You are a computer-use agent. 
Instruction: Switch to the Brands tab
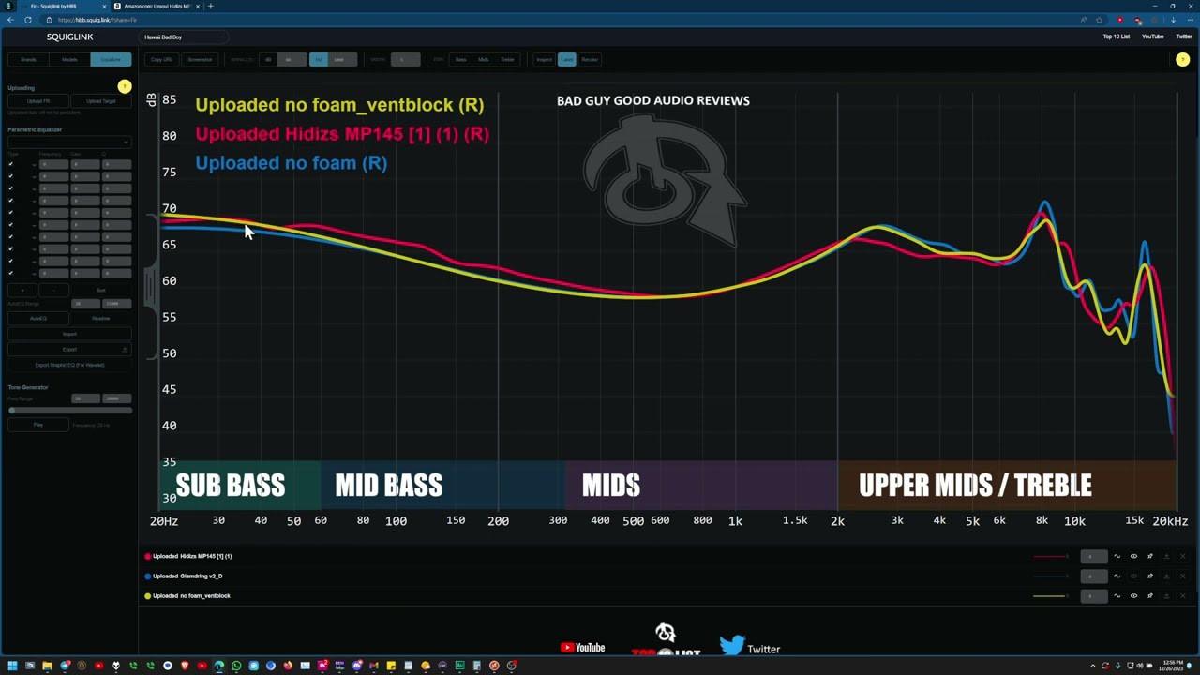28,59
